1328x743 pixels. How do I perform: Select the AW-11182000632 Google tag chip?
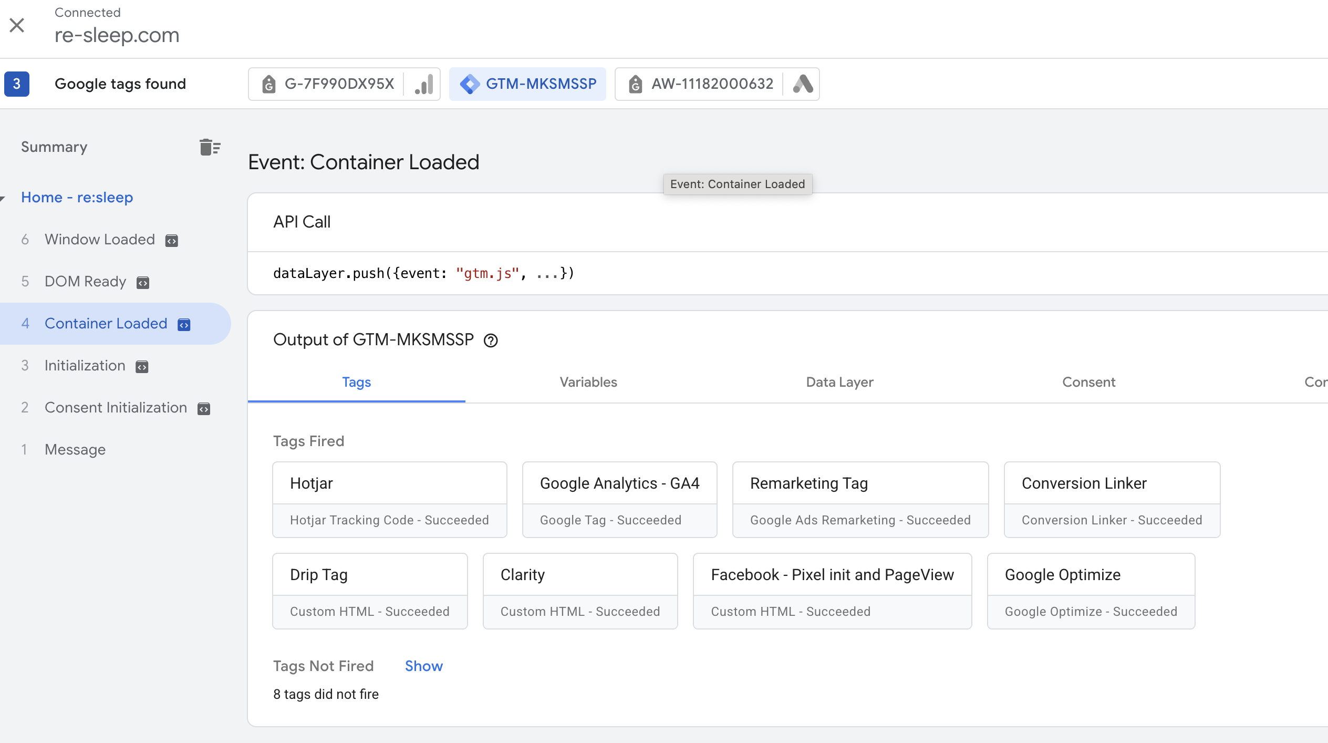717,84
